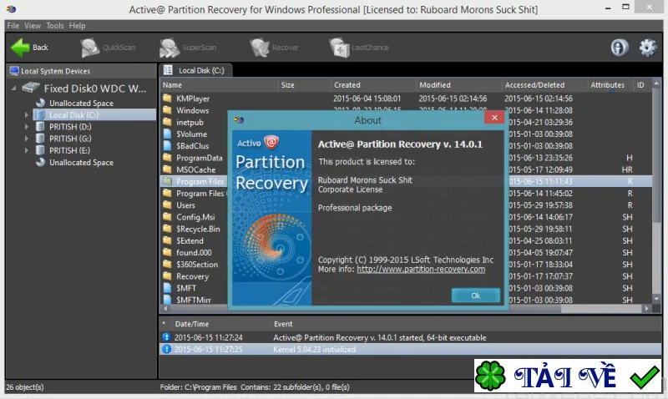The height and width of the screenshot is (399, 668).
Task: Sort file list by Modified column
Action: pos(458,85)
